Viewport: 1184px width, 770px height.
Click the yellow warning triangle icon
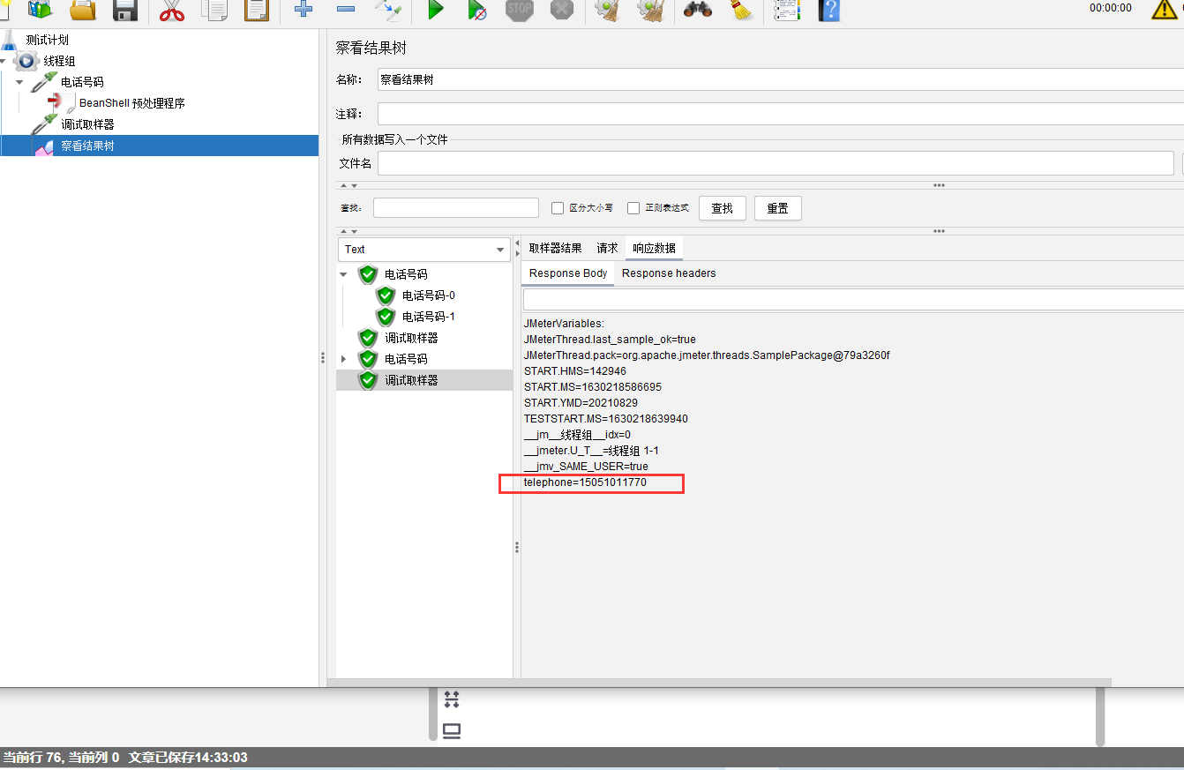click(1166, 9)
